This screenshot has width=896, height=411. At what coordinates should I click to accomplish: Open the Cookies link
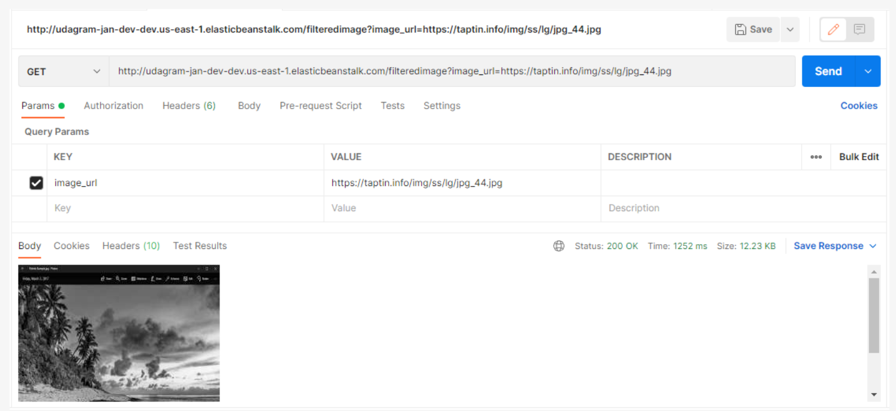point(859,106)
